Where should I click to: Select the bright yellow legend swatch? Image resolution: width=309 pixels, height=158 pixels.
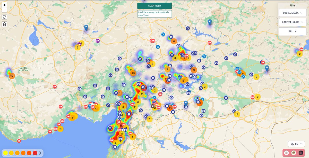click(5, 153)
